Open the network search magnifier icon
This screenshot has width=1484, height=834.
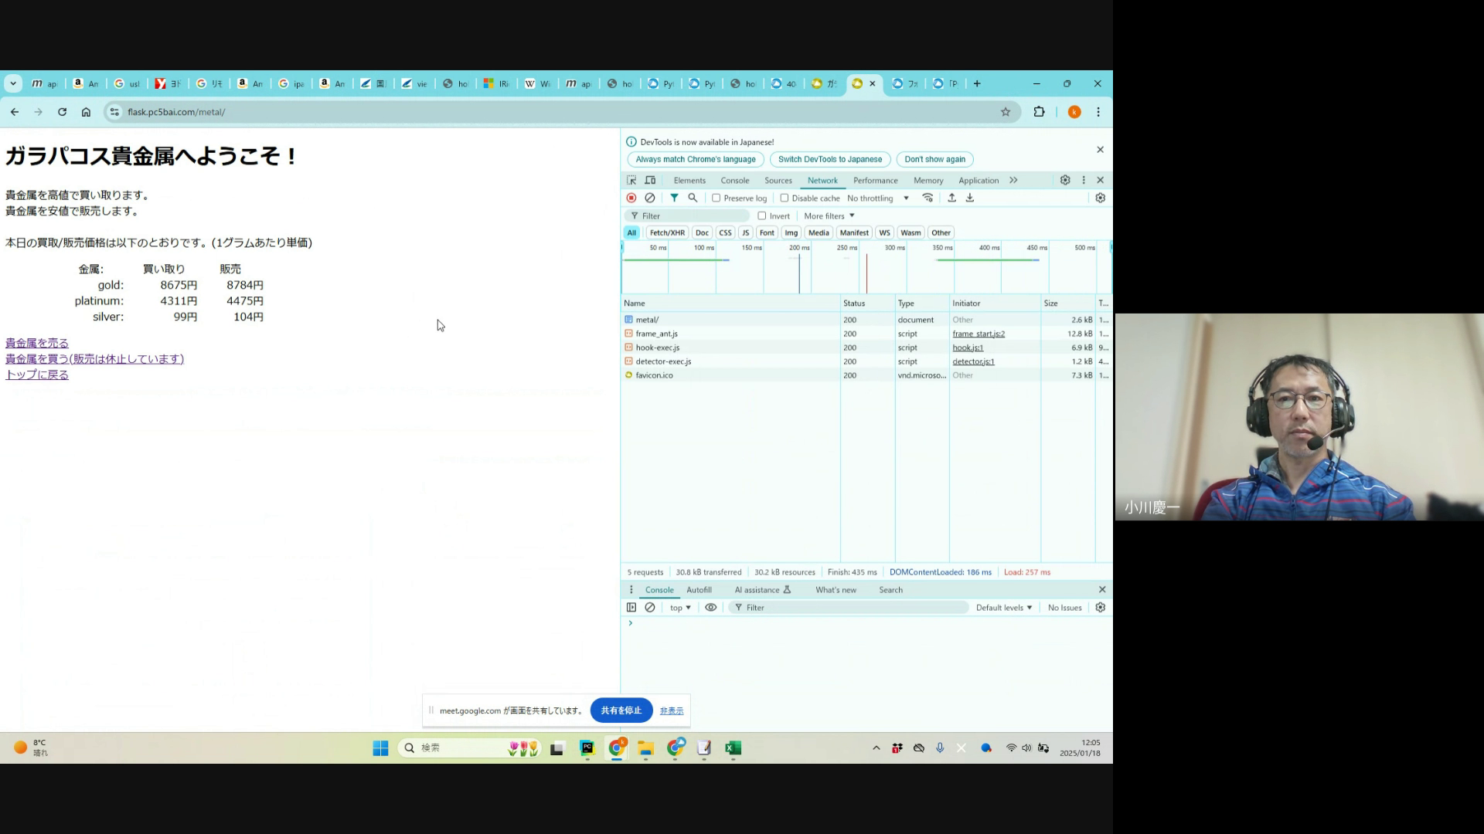point(693,198)
